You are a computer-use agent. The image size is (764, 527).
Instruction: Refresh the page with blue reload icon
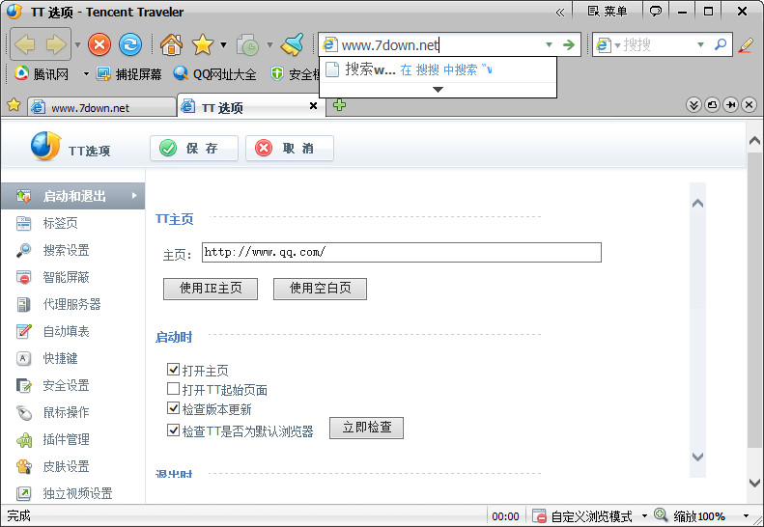[130, 44]
